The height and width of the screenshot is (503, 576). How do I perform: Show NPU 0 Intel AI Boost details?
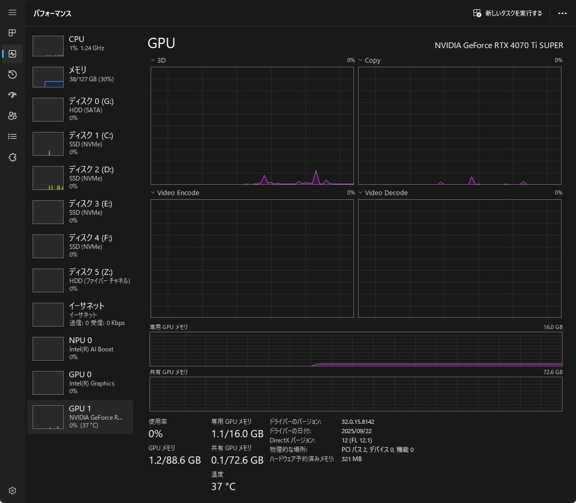[80, 348]
